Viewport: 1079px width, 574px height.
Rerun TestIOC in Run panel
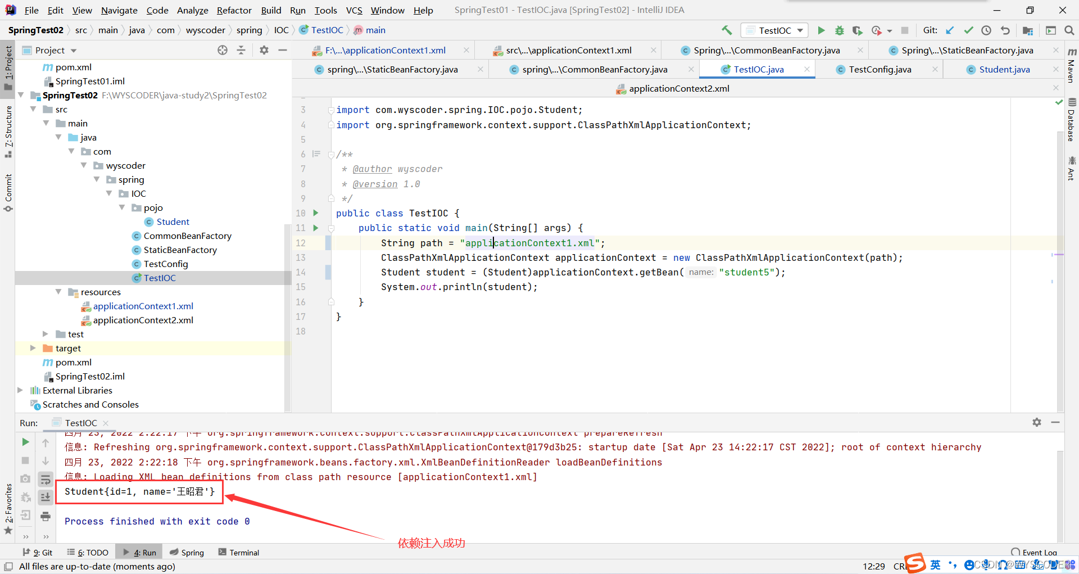pos(25,442)
